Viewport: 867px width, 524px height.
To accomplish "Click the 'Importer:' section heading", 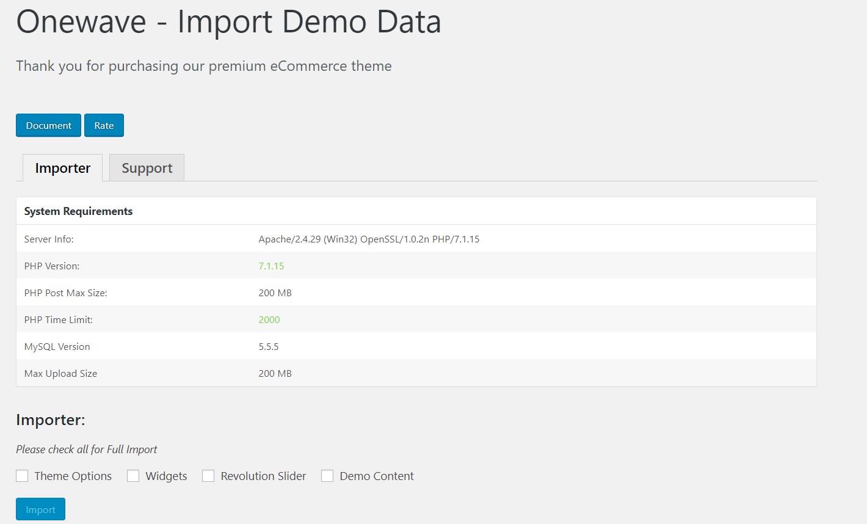I will click(51, 420).
